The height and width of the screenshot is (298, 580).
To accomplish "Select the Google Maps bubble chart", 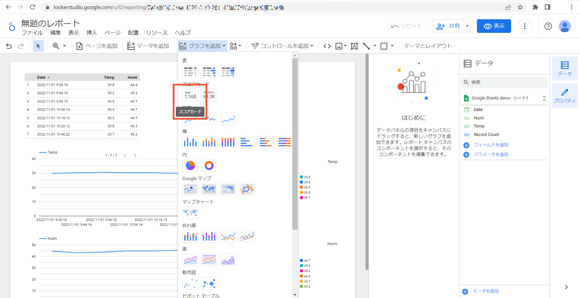I will pyautogui.click(x=190, y=189).
